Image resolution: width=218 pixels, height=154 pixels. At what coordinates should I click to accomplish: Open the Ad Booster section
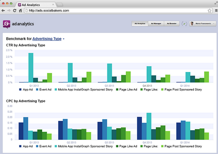(x=172, y=23)
